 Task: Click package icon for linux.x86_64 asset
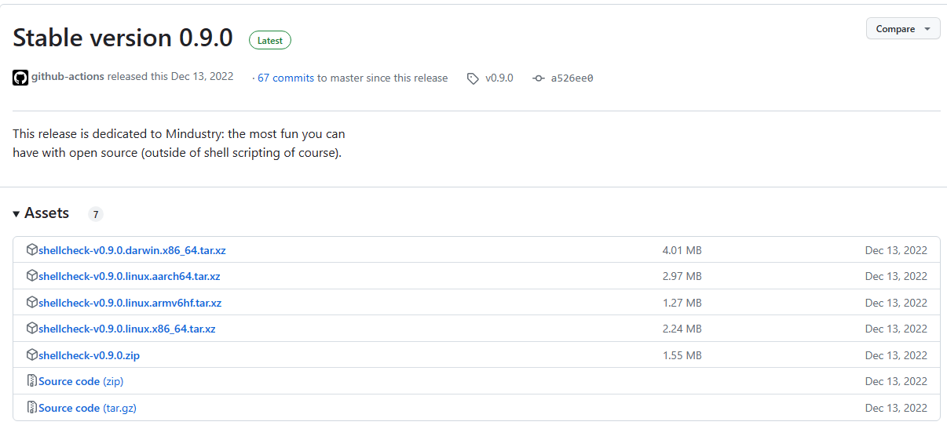(x=32, y=329)
